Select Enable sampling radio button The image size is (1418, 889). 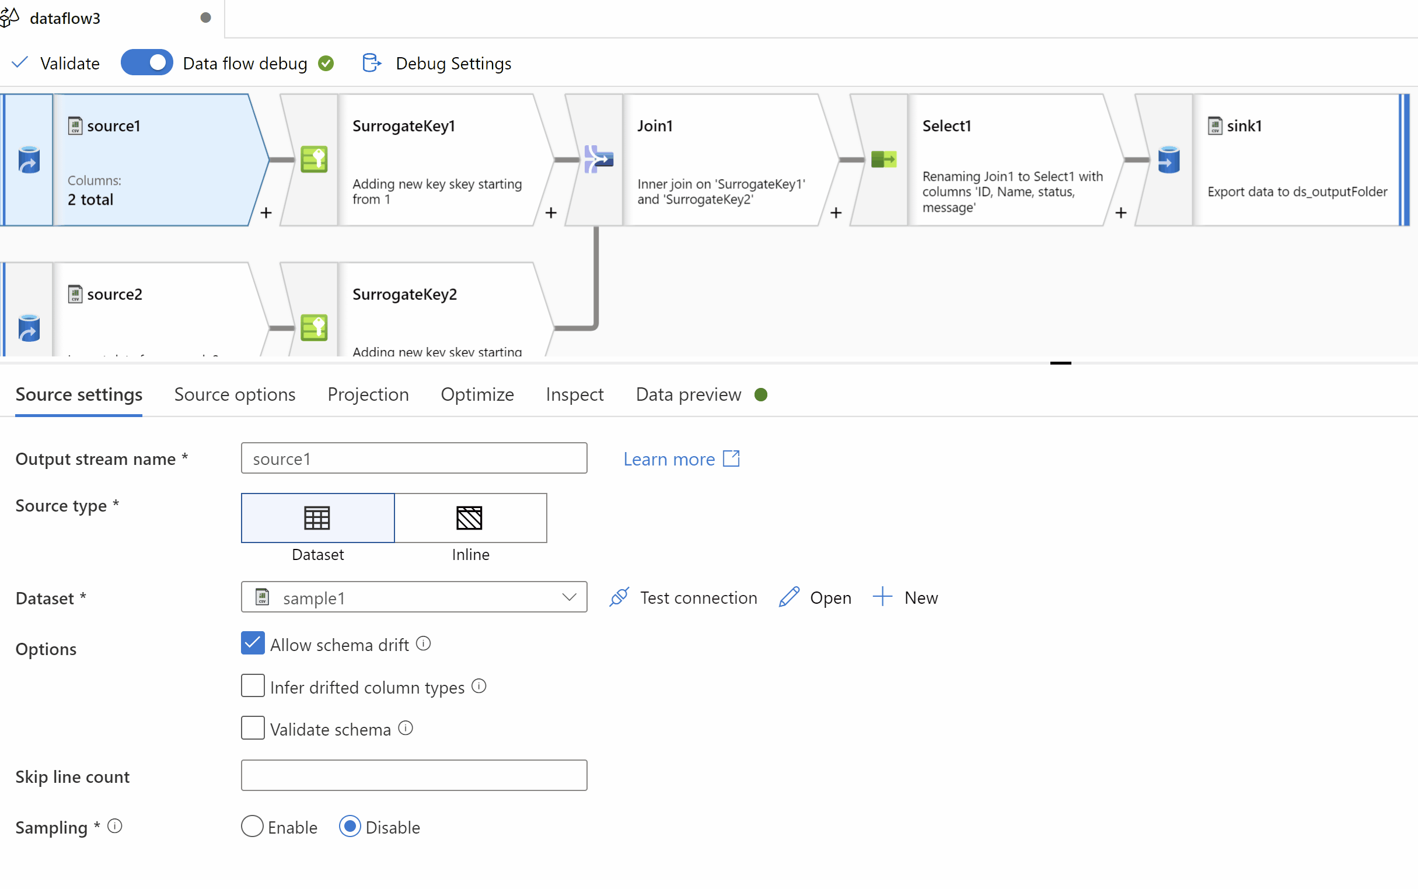pyautogui.click(x=252, y=826)
